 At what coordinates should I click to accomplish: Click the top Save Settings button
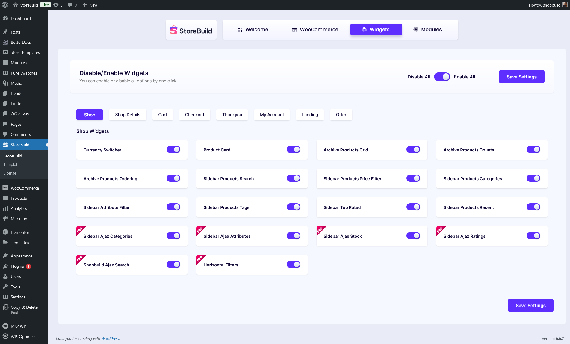click(522, 77)
